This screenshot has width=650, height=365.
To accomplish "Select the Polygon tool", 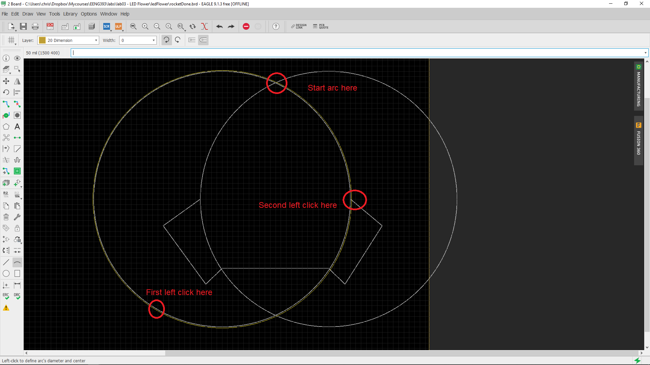I will 6,127.
